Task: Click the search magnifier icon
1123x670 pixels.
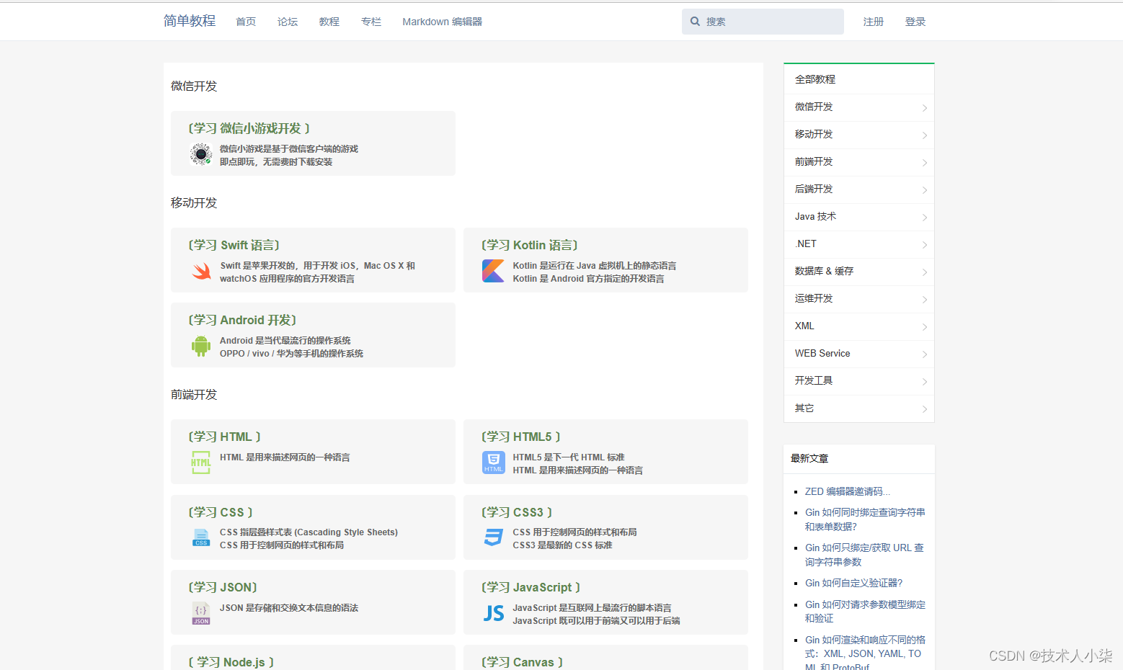Action: coord(695,22)
